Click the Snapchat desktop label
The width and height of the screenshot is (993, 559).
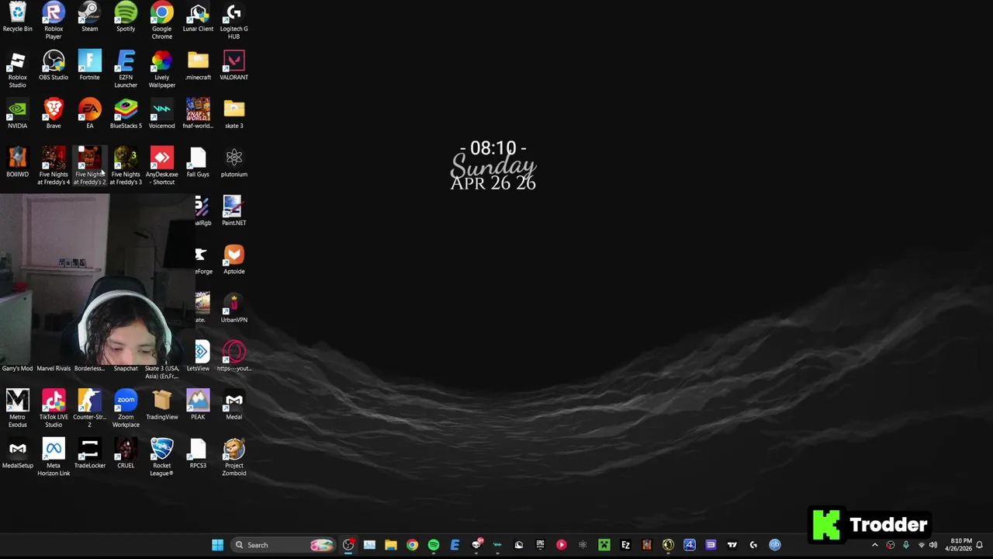point(126,368)
